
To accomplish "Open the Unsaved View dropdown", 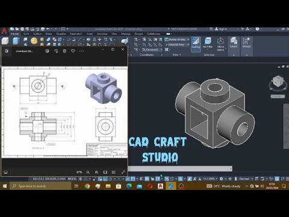I will pos(177,45).
